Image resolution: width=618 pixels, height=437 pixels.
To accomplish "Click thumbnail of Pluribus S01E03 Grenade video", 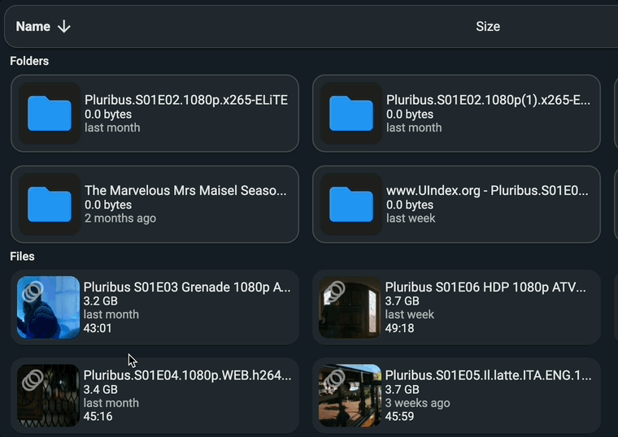I will coord(49,307).
